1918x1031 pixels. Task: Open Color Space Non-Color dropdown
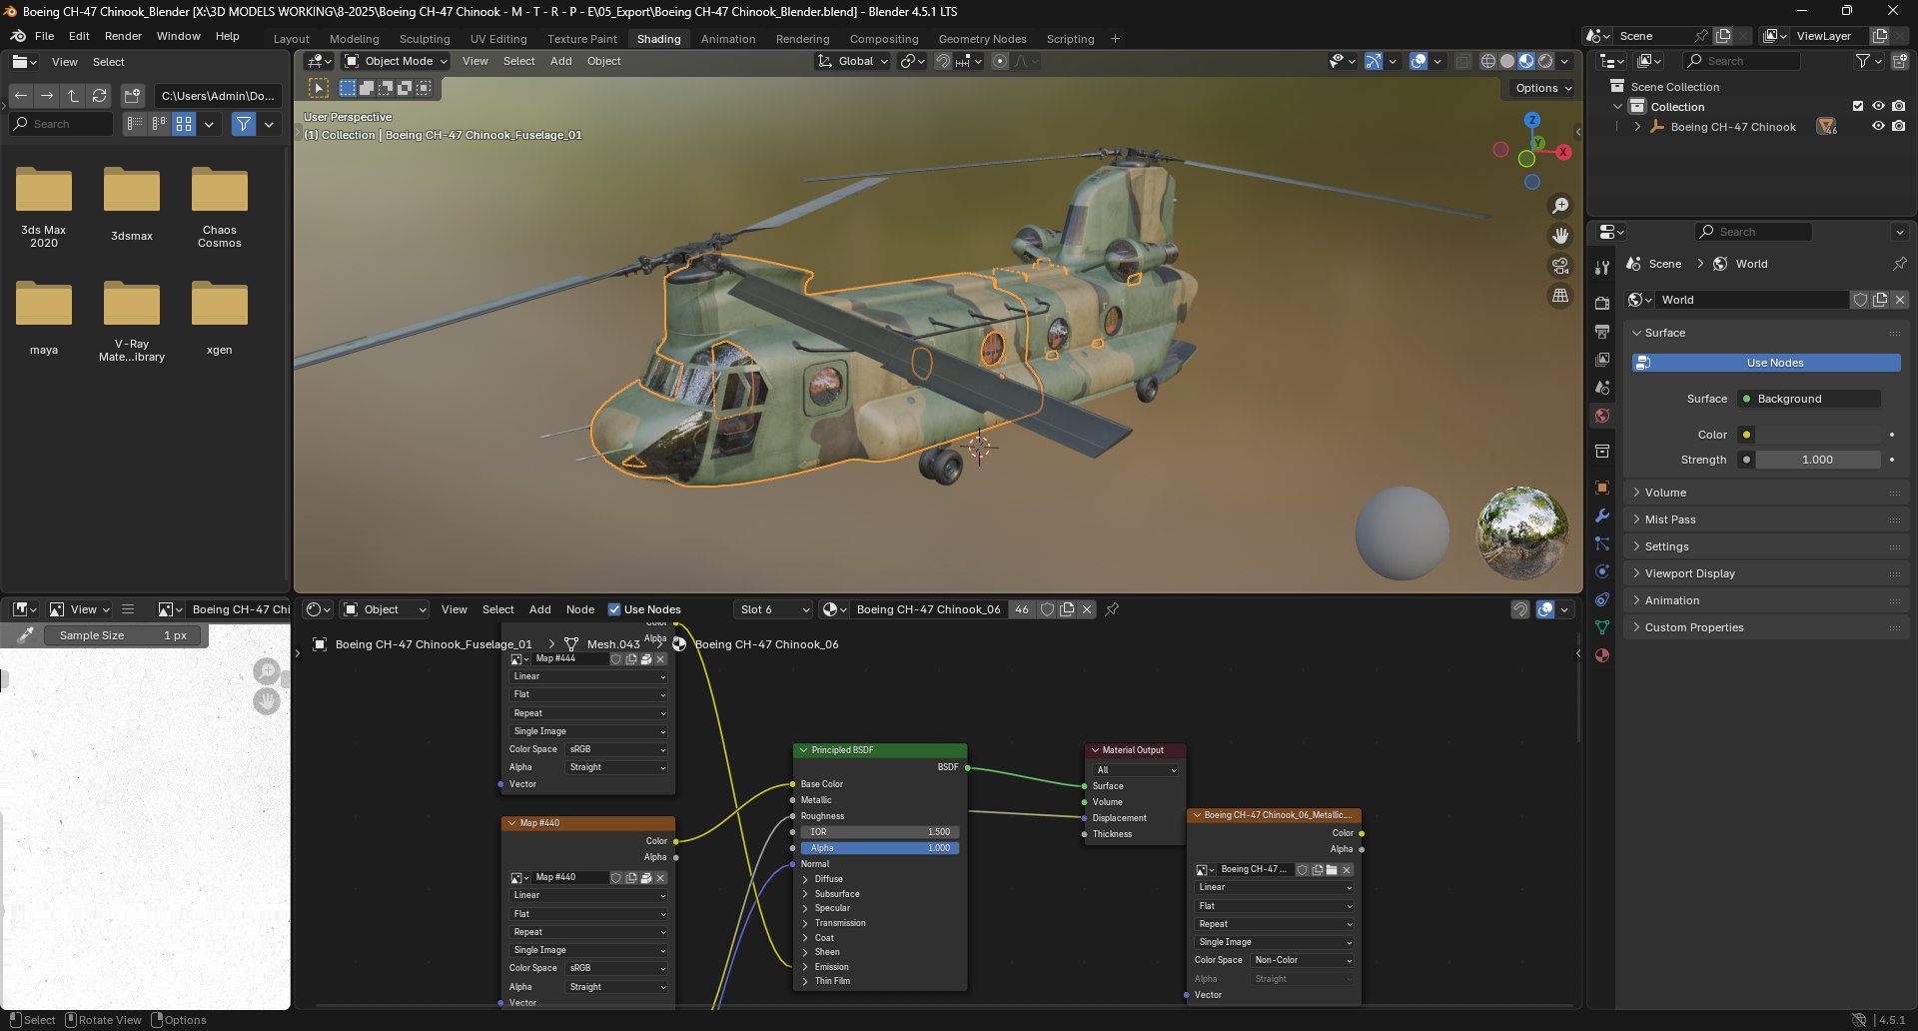point(1303,960)
